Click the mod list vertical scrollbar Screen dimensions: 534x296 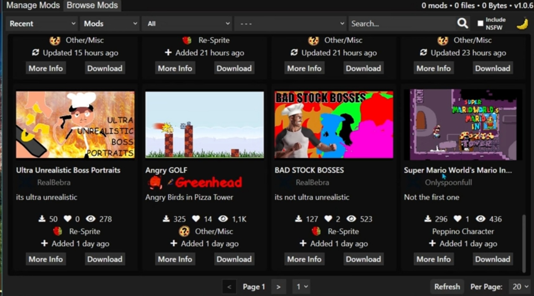click(x=524, y=243)
